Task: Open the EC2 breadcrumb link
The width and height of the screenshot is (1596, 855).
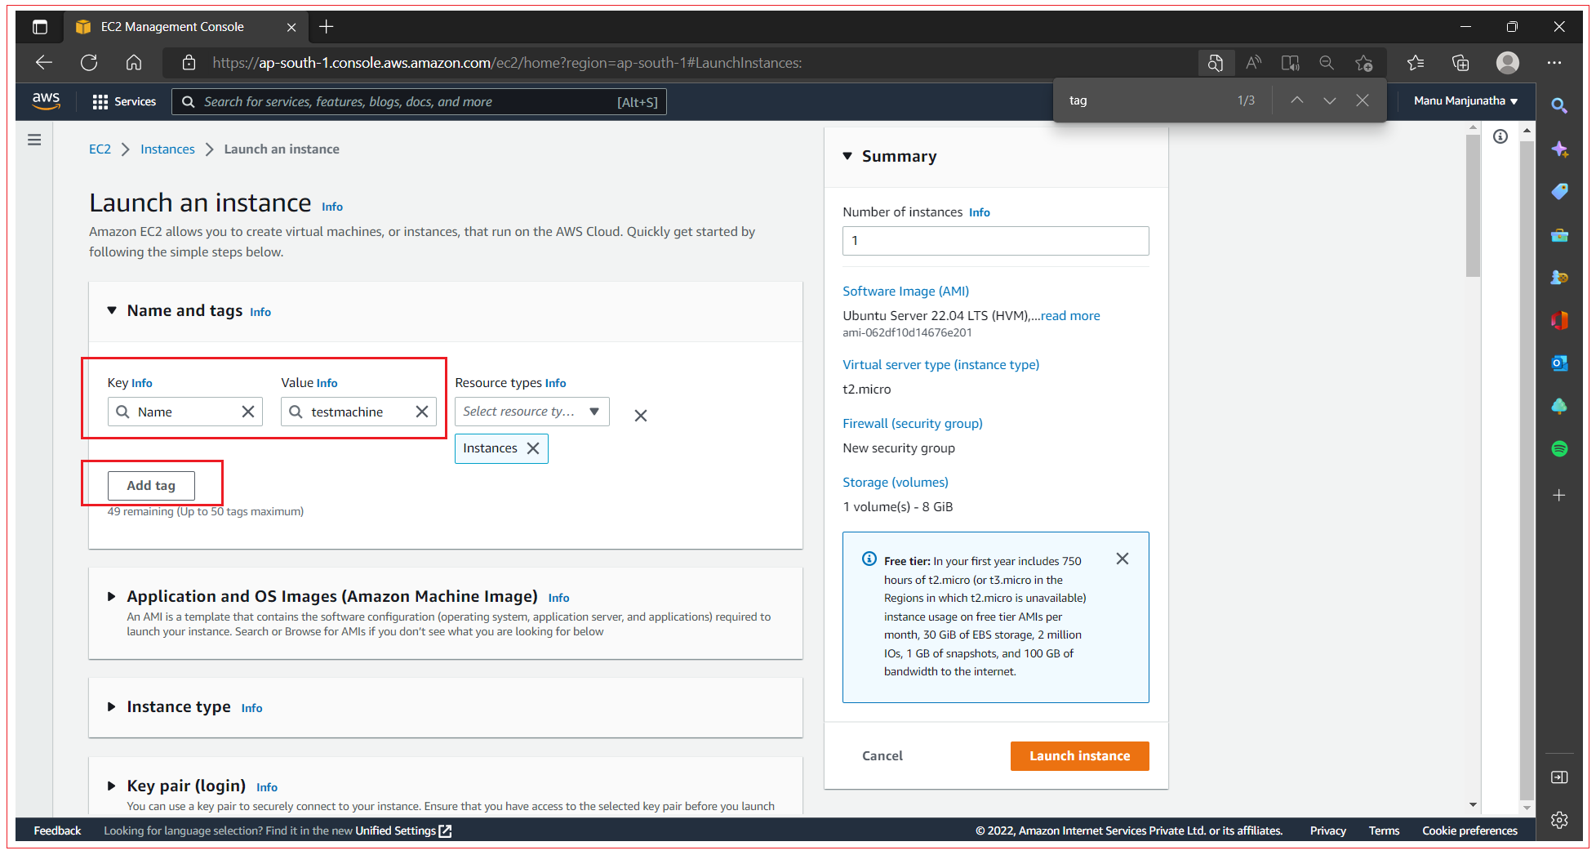Action: point(100,149)
